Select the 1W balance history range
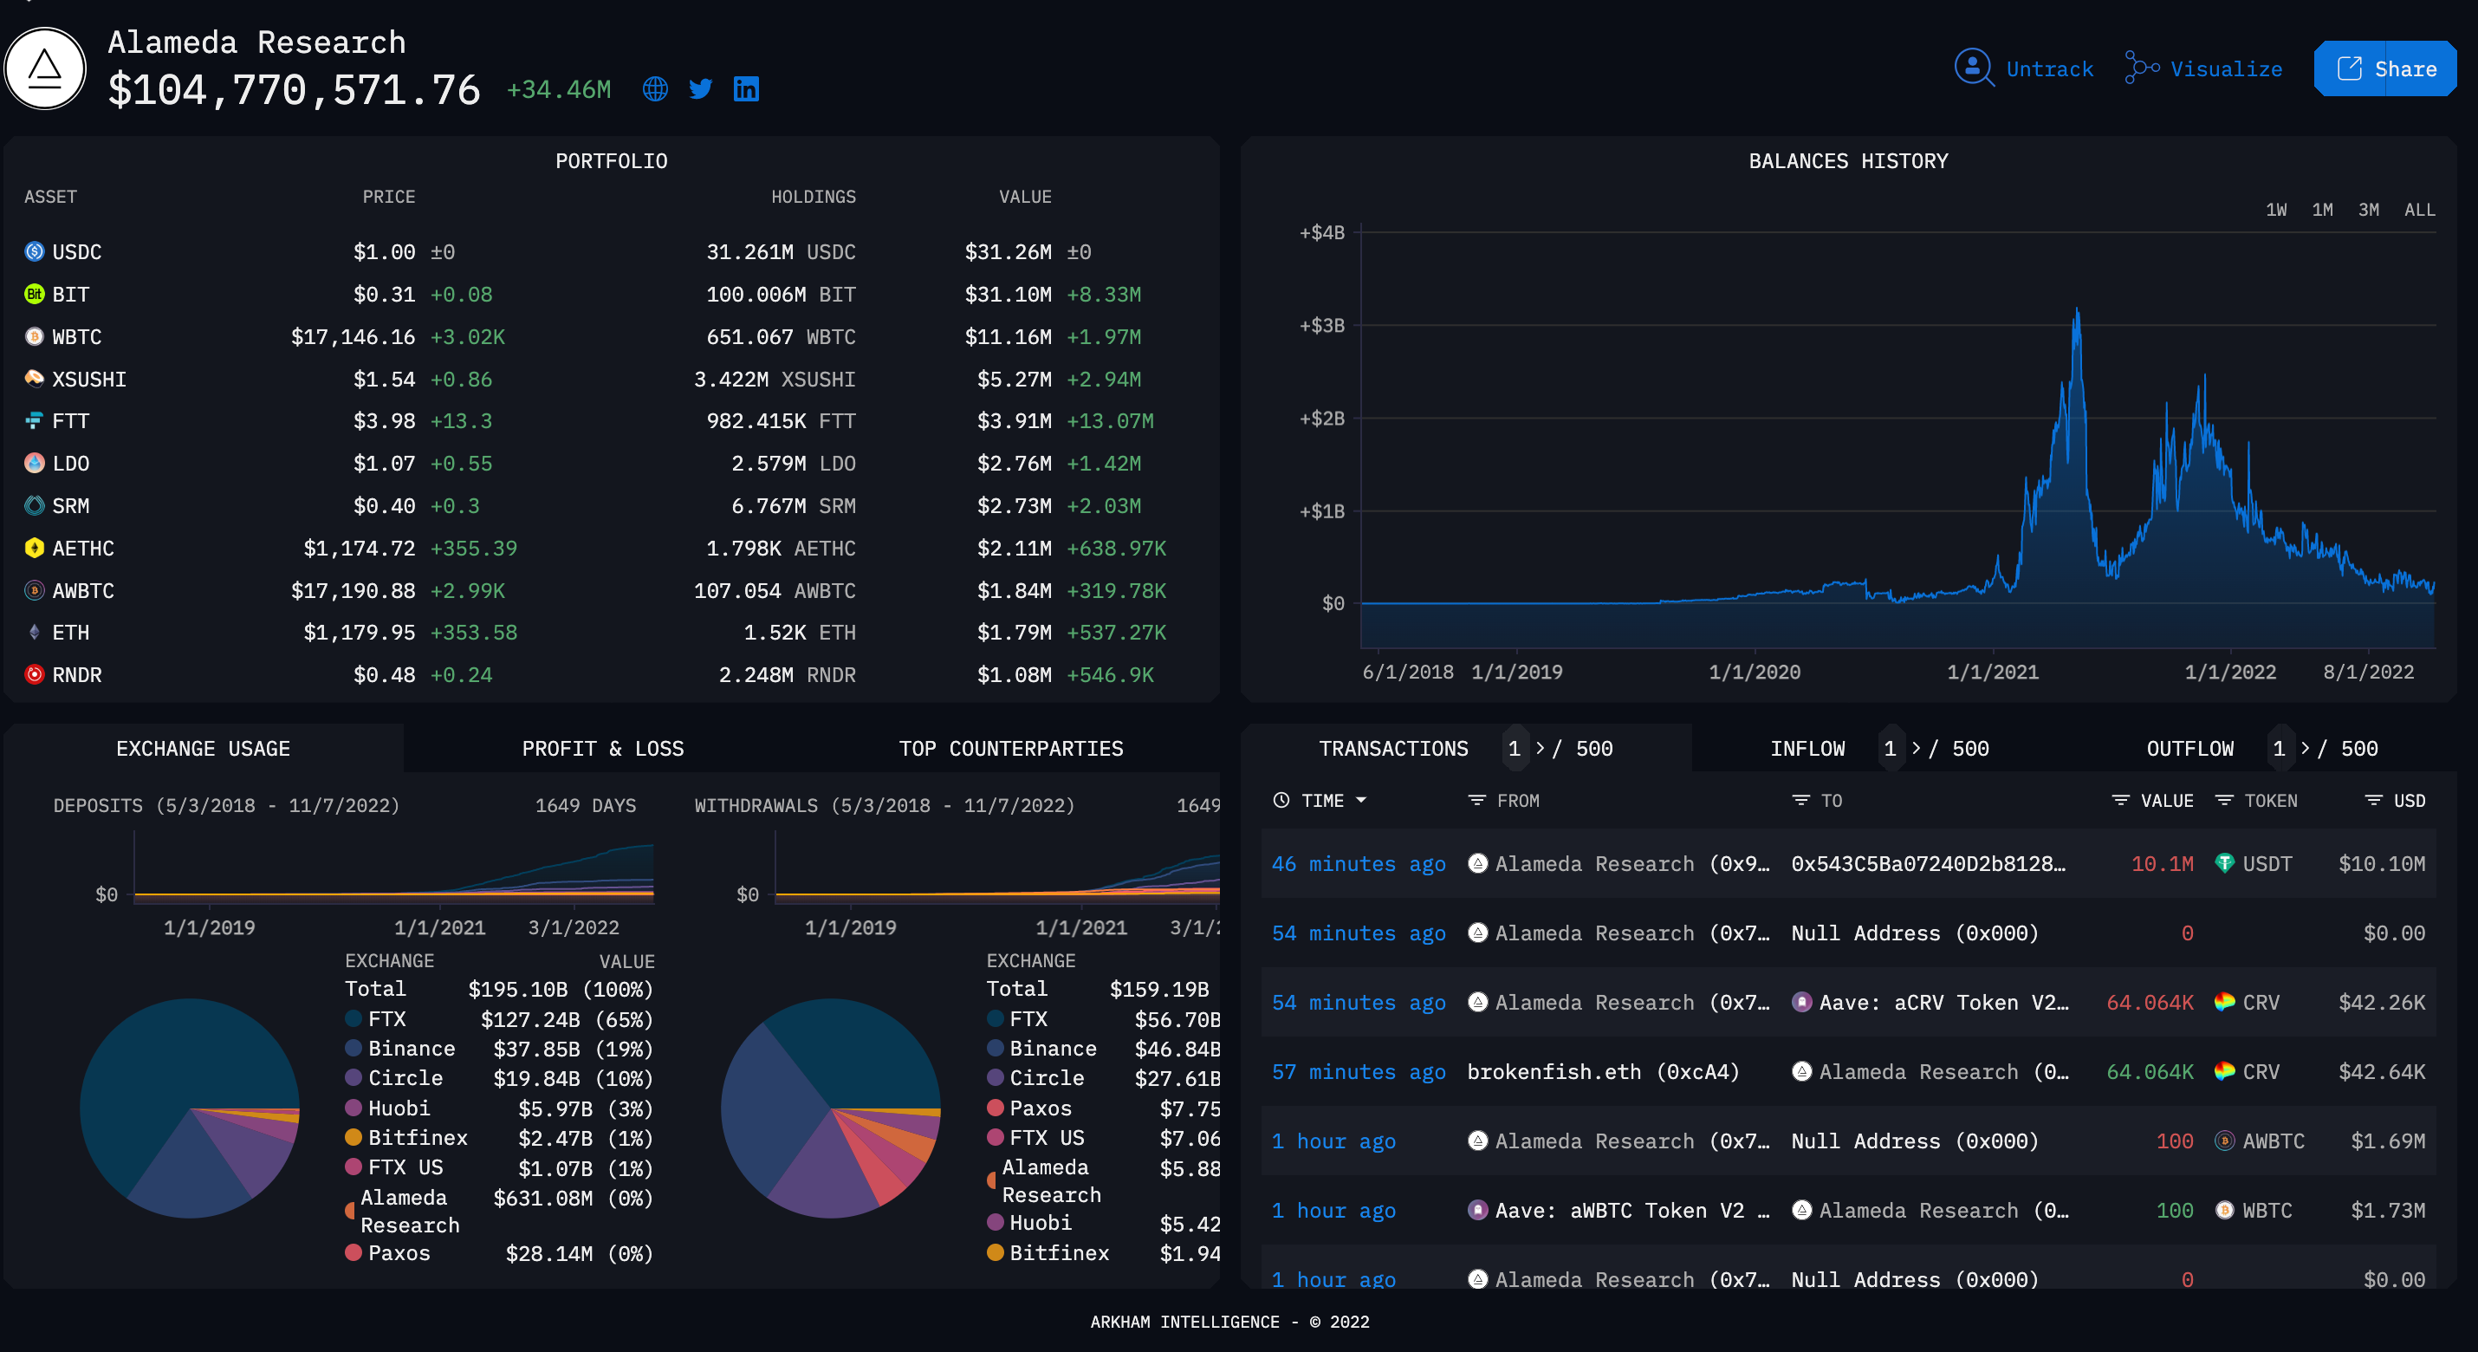 point(2276,210)
